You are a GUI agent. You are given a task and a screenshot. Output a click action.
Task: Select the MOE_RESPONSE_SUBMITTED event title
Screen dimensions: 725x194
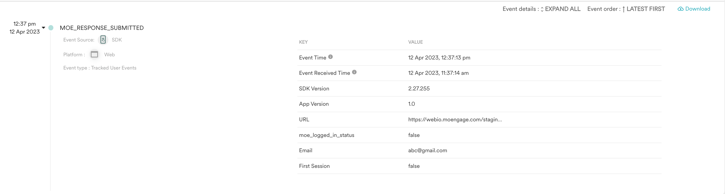(102, 28)
